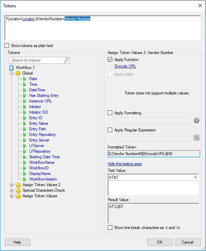This screenshot has width=206, height=251.
Task: Click the OK button
Action: (x=160, y=242)
